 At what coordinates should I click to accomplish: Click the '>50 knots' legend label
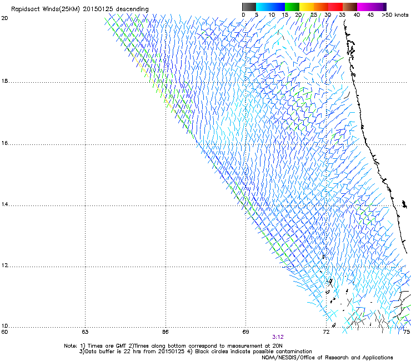(x=395, y=15)
